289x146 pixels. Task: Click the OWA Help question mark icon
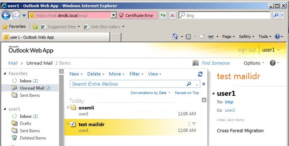click(273, 63)
